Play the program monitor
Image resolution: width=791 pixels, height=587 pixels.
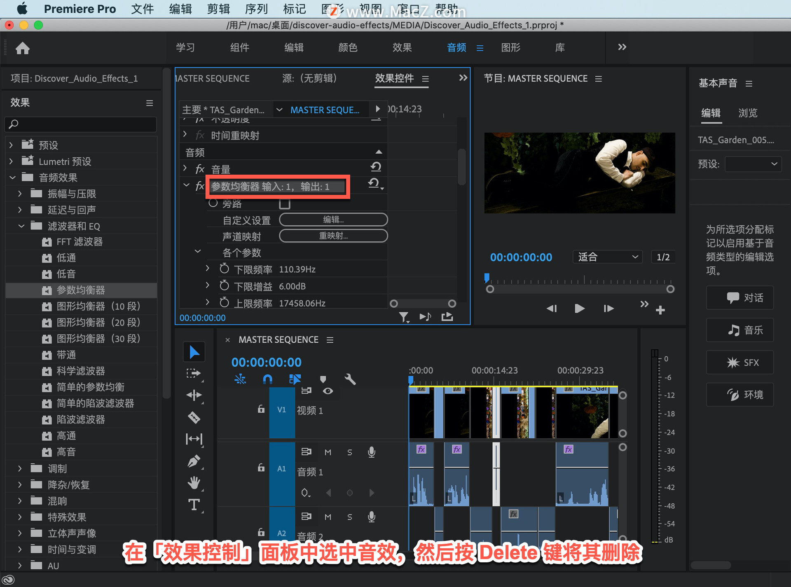[x=579, y=308]
